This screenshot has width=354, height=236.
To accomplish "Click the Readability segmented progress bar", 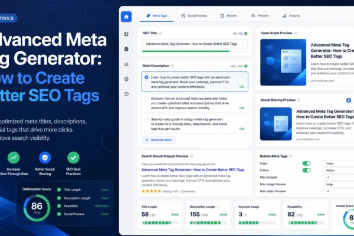I will (x=306, y=223).
